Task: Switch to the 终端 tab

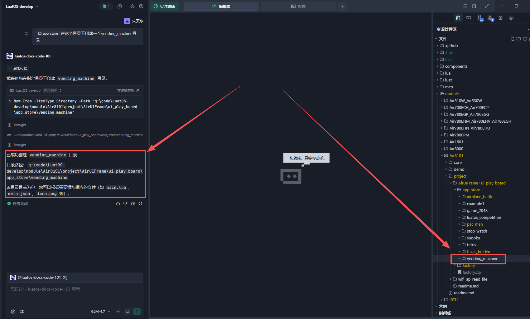Action: (x=298, y=6)
